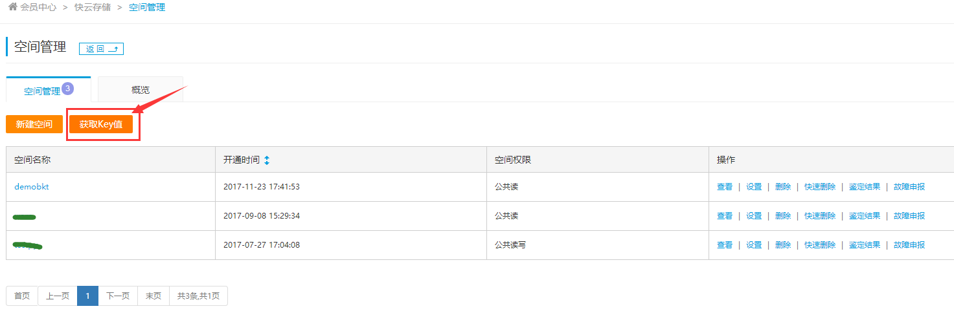Click the 新建空间 button
Viewport: 954px width, 324px height.
tap(34, 124)
